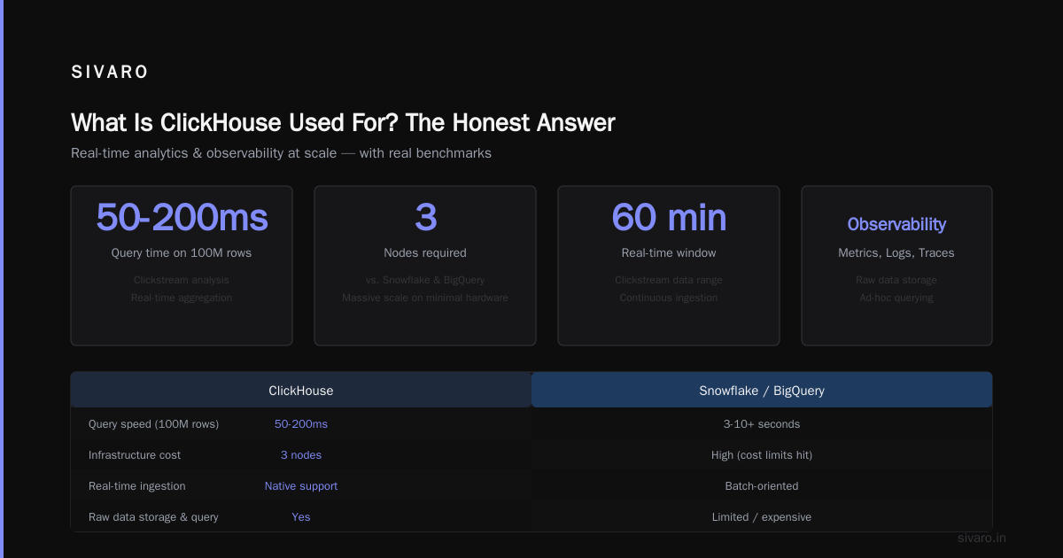This screenshot has height=558, width=1063.
Task: Click the 'Yes' table cell
Action: [301, 517]
